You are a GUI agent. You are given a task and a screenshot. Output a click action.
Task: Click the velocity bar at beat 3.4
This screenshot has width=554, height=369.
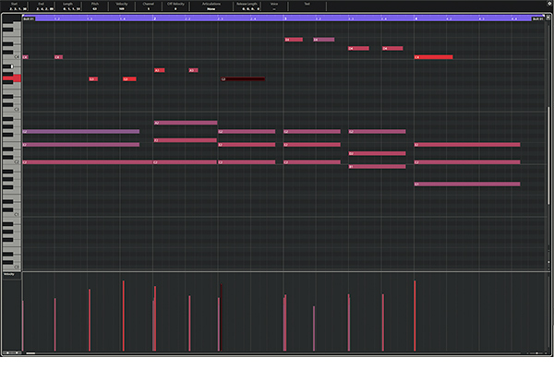pos(383,322)
